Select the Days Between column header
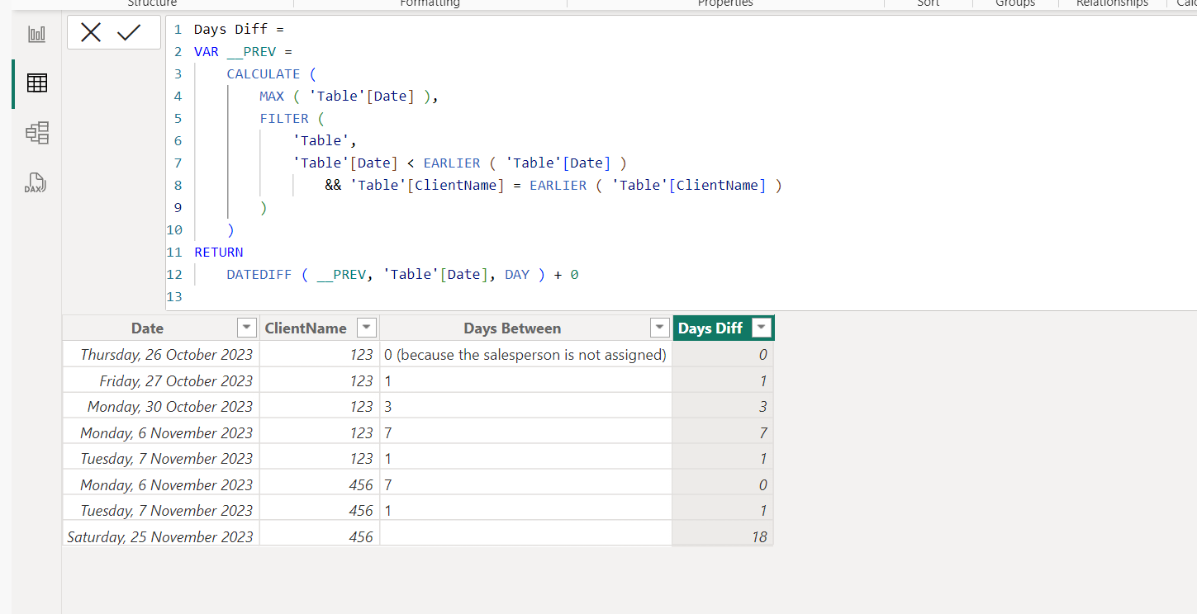Viewport: 1197px width, 614px height. (x=512, y=328)
